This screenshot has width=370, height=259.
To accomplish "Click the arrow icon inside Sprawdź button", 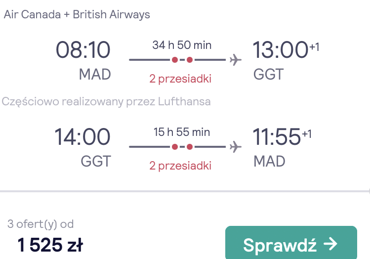I will [x=330, y=244].
